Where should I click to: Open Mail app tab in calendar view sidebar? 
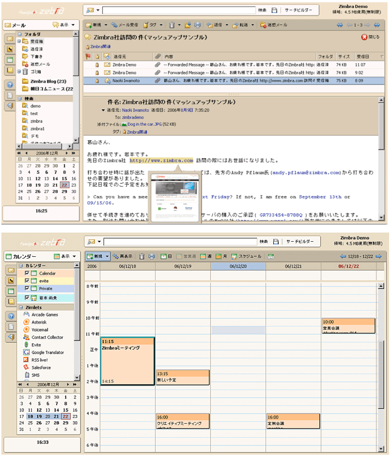(x=11, y=270)
